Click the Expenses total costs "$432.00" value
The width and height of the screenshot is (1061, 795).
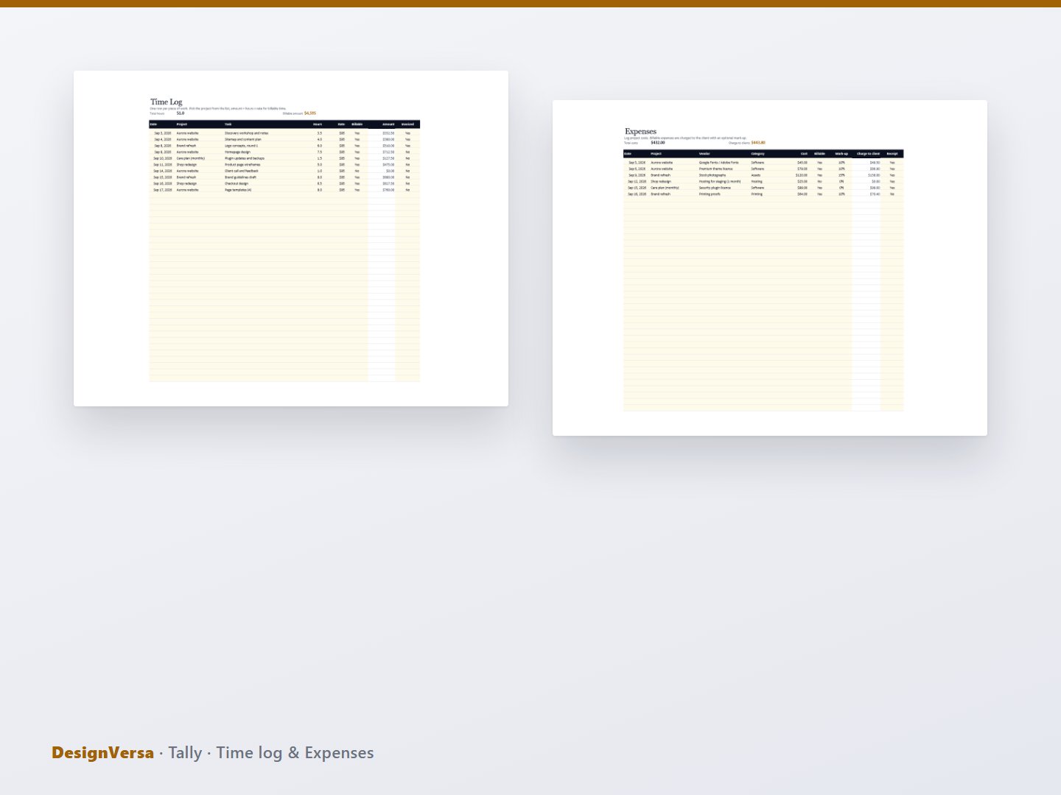(658, 143)
